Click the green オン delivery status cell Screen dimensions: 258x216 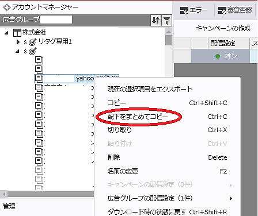220,56
